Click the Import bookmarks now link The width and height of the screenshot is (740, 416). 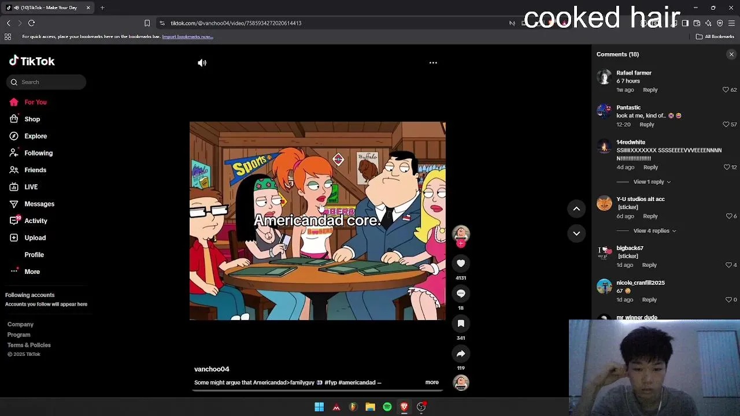click(x=187, y=36)
